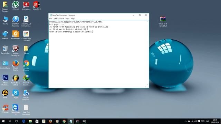This screenshot has height=124, width=221.
Task: Click the zippyshare URL line in Notepad
Action: pyautogui.click(x=76, y=22)
